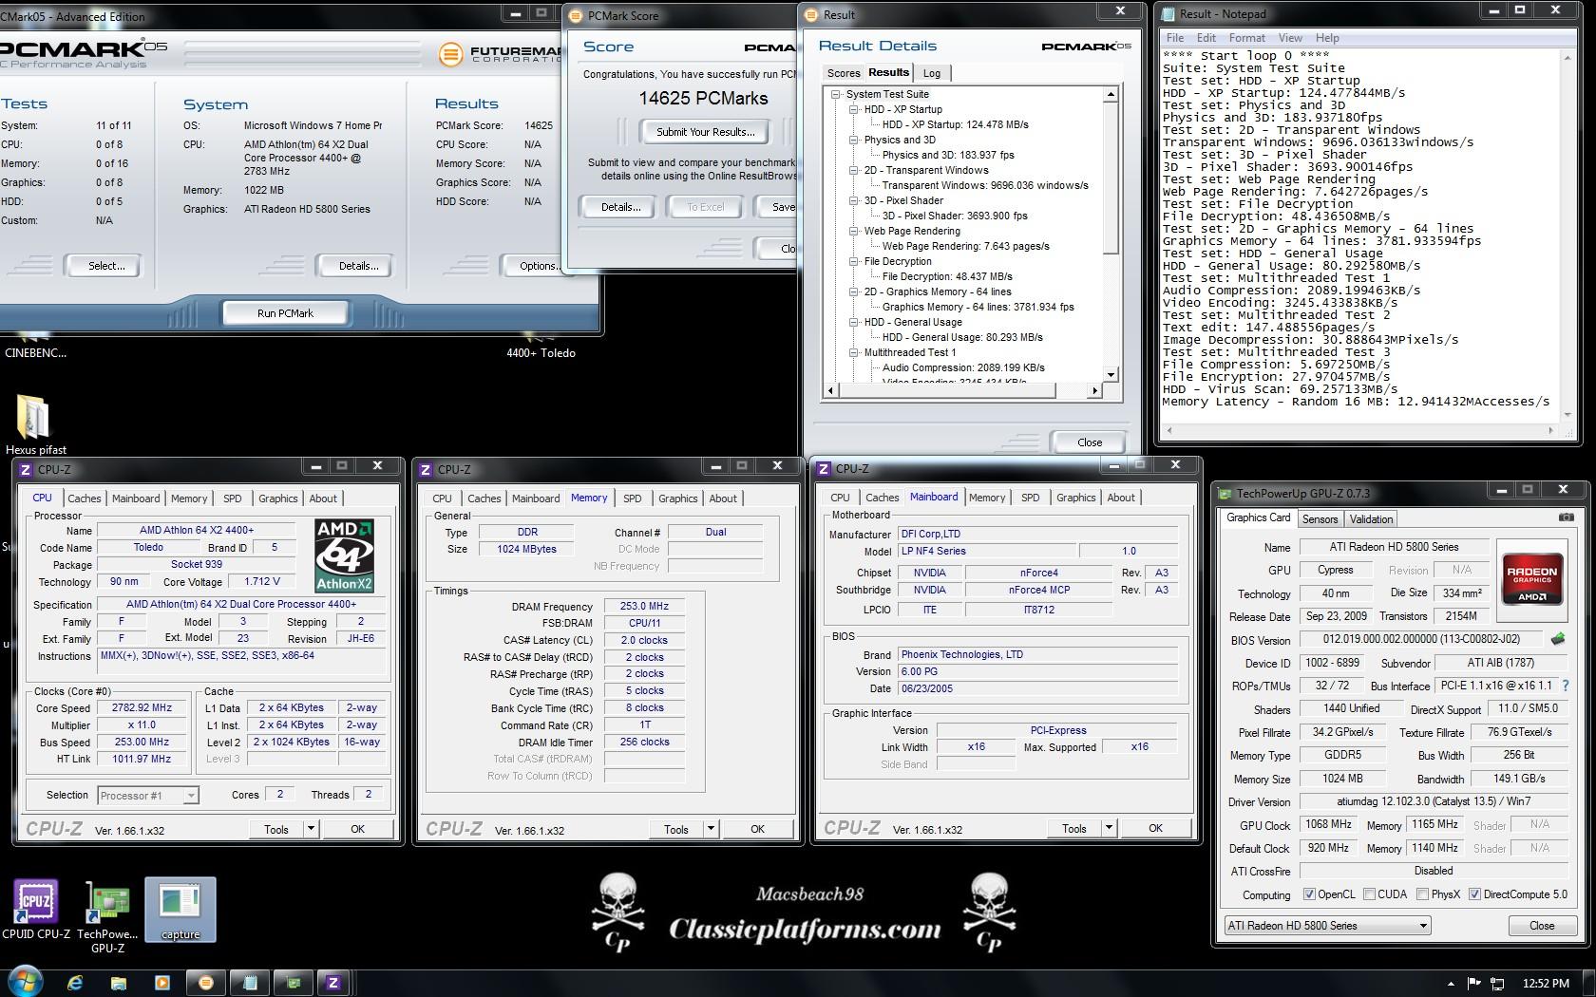Open Windows Media Player from taskbar
The image size is (1596, 997).
coord(161,984)
